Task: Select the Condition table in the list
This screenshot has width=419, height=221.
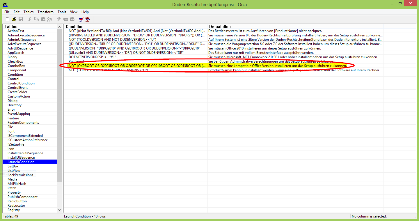Action: 15,75
